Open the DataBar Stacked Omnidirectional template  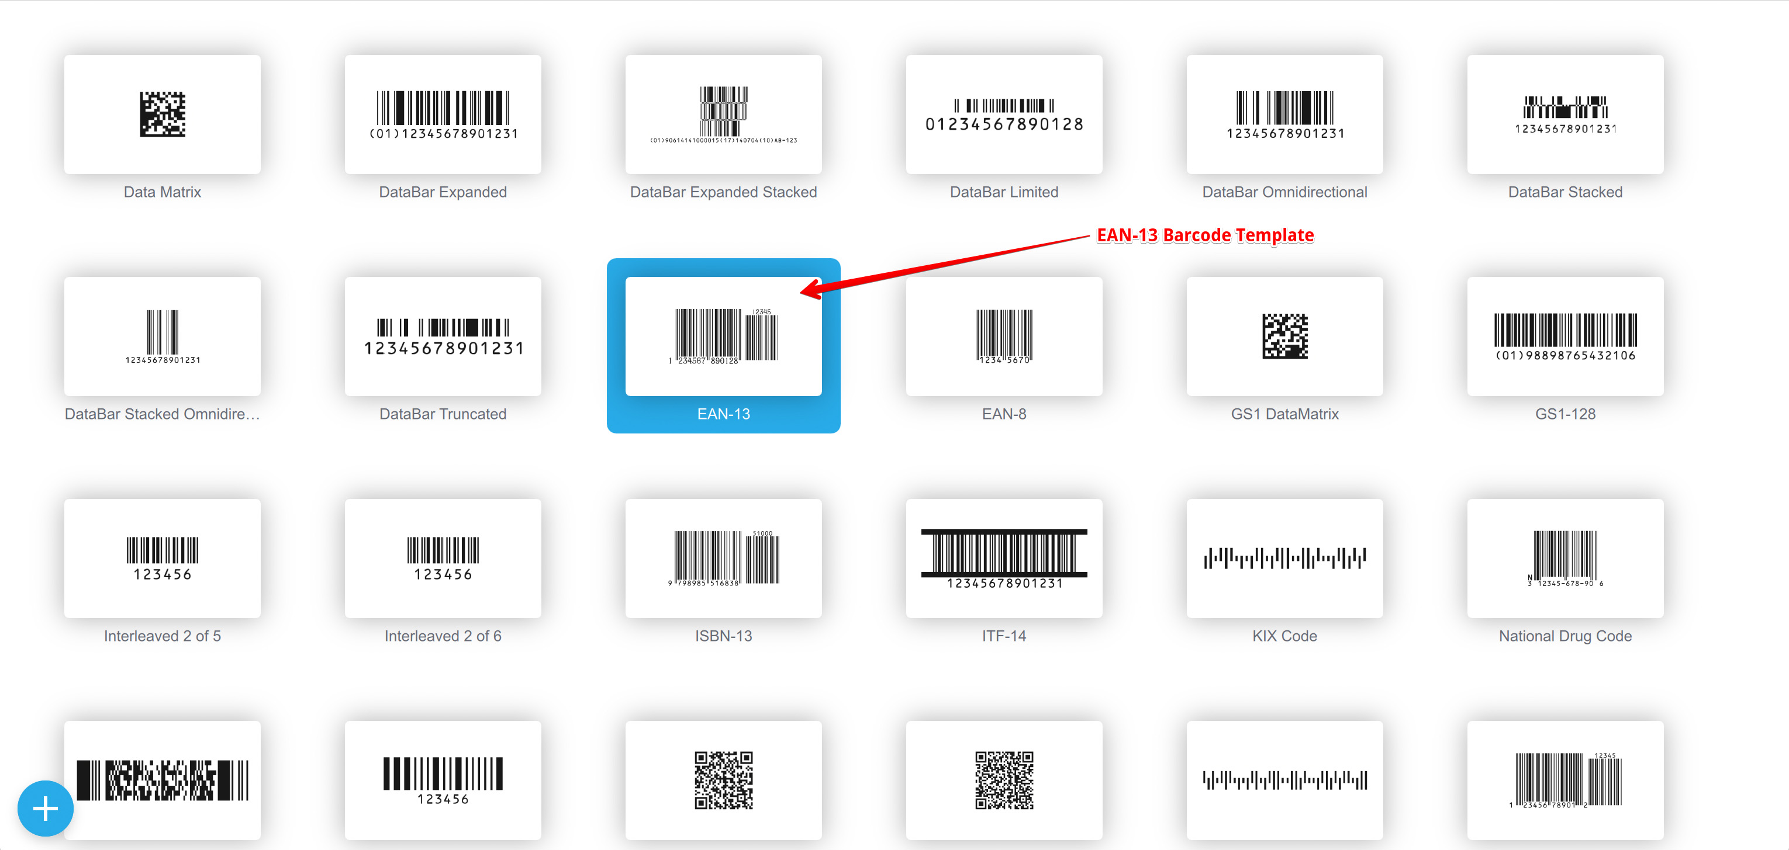tap(162, 336)
